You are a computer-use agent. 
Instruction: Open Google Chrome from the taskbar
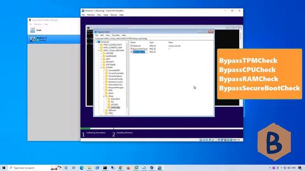(x=121, y=168)
